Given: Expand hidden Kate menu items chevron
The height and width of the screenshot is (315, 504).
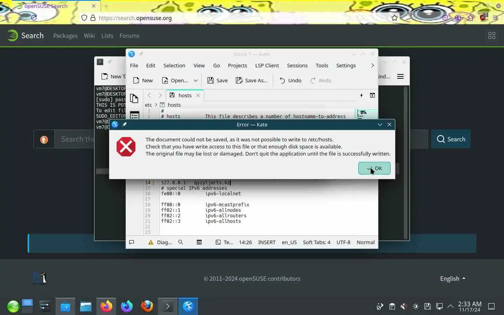Looking at the screenshot, I should 372,65.
